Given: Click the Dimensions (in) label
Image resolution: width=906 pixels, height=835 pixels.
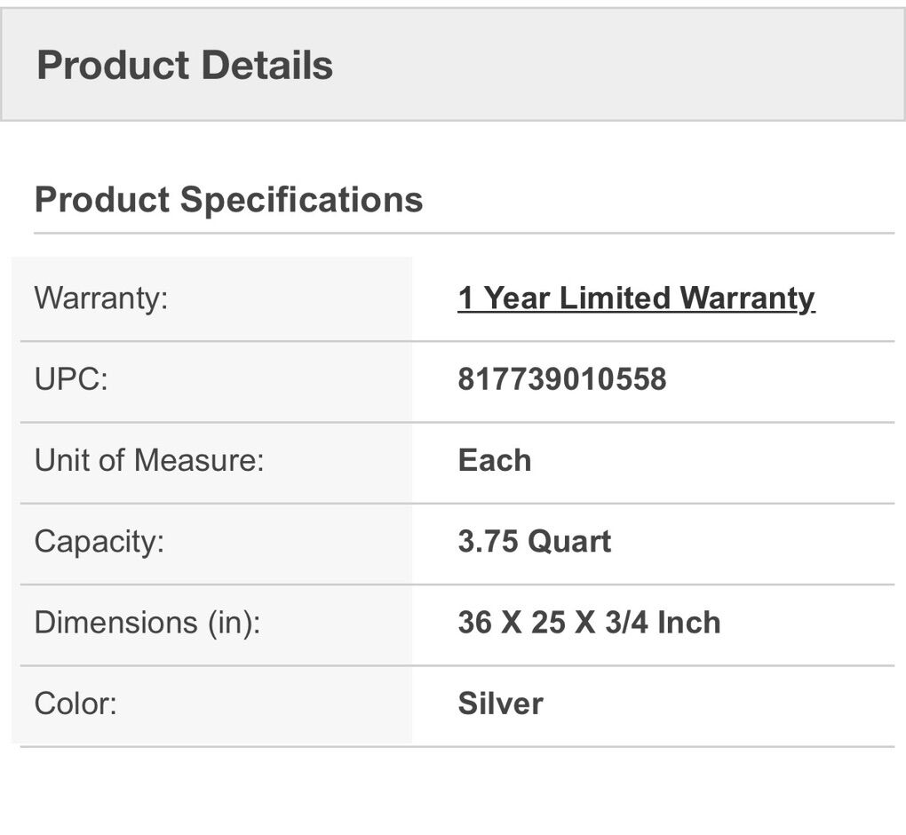Looking at the screenshot, I should 147,622.
